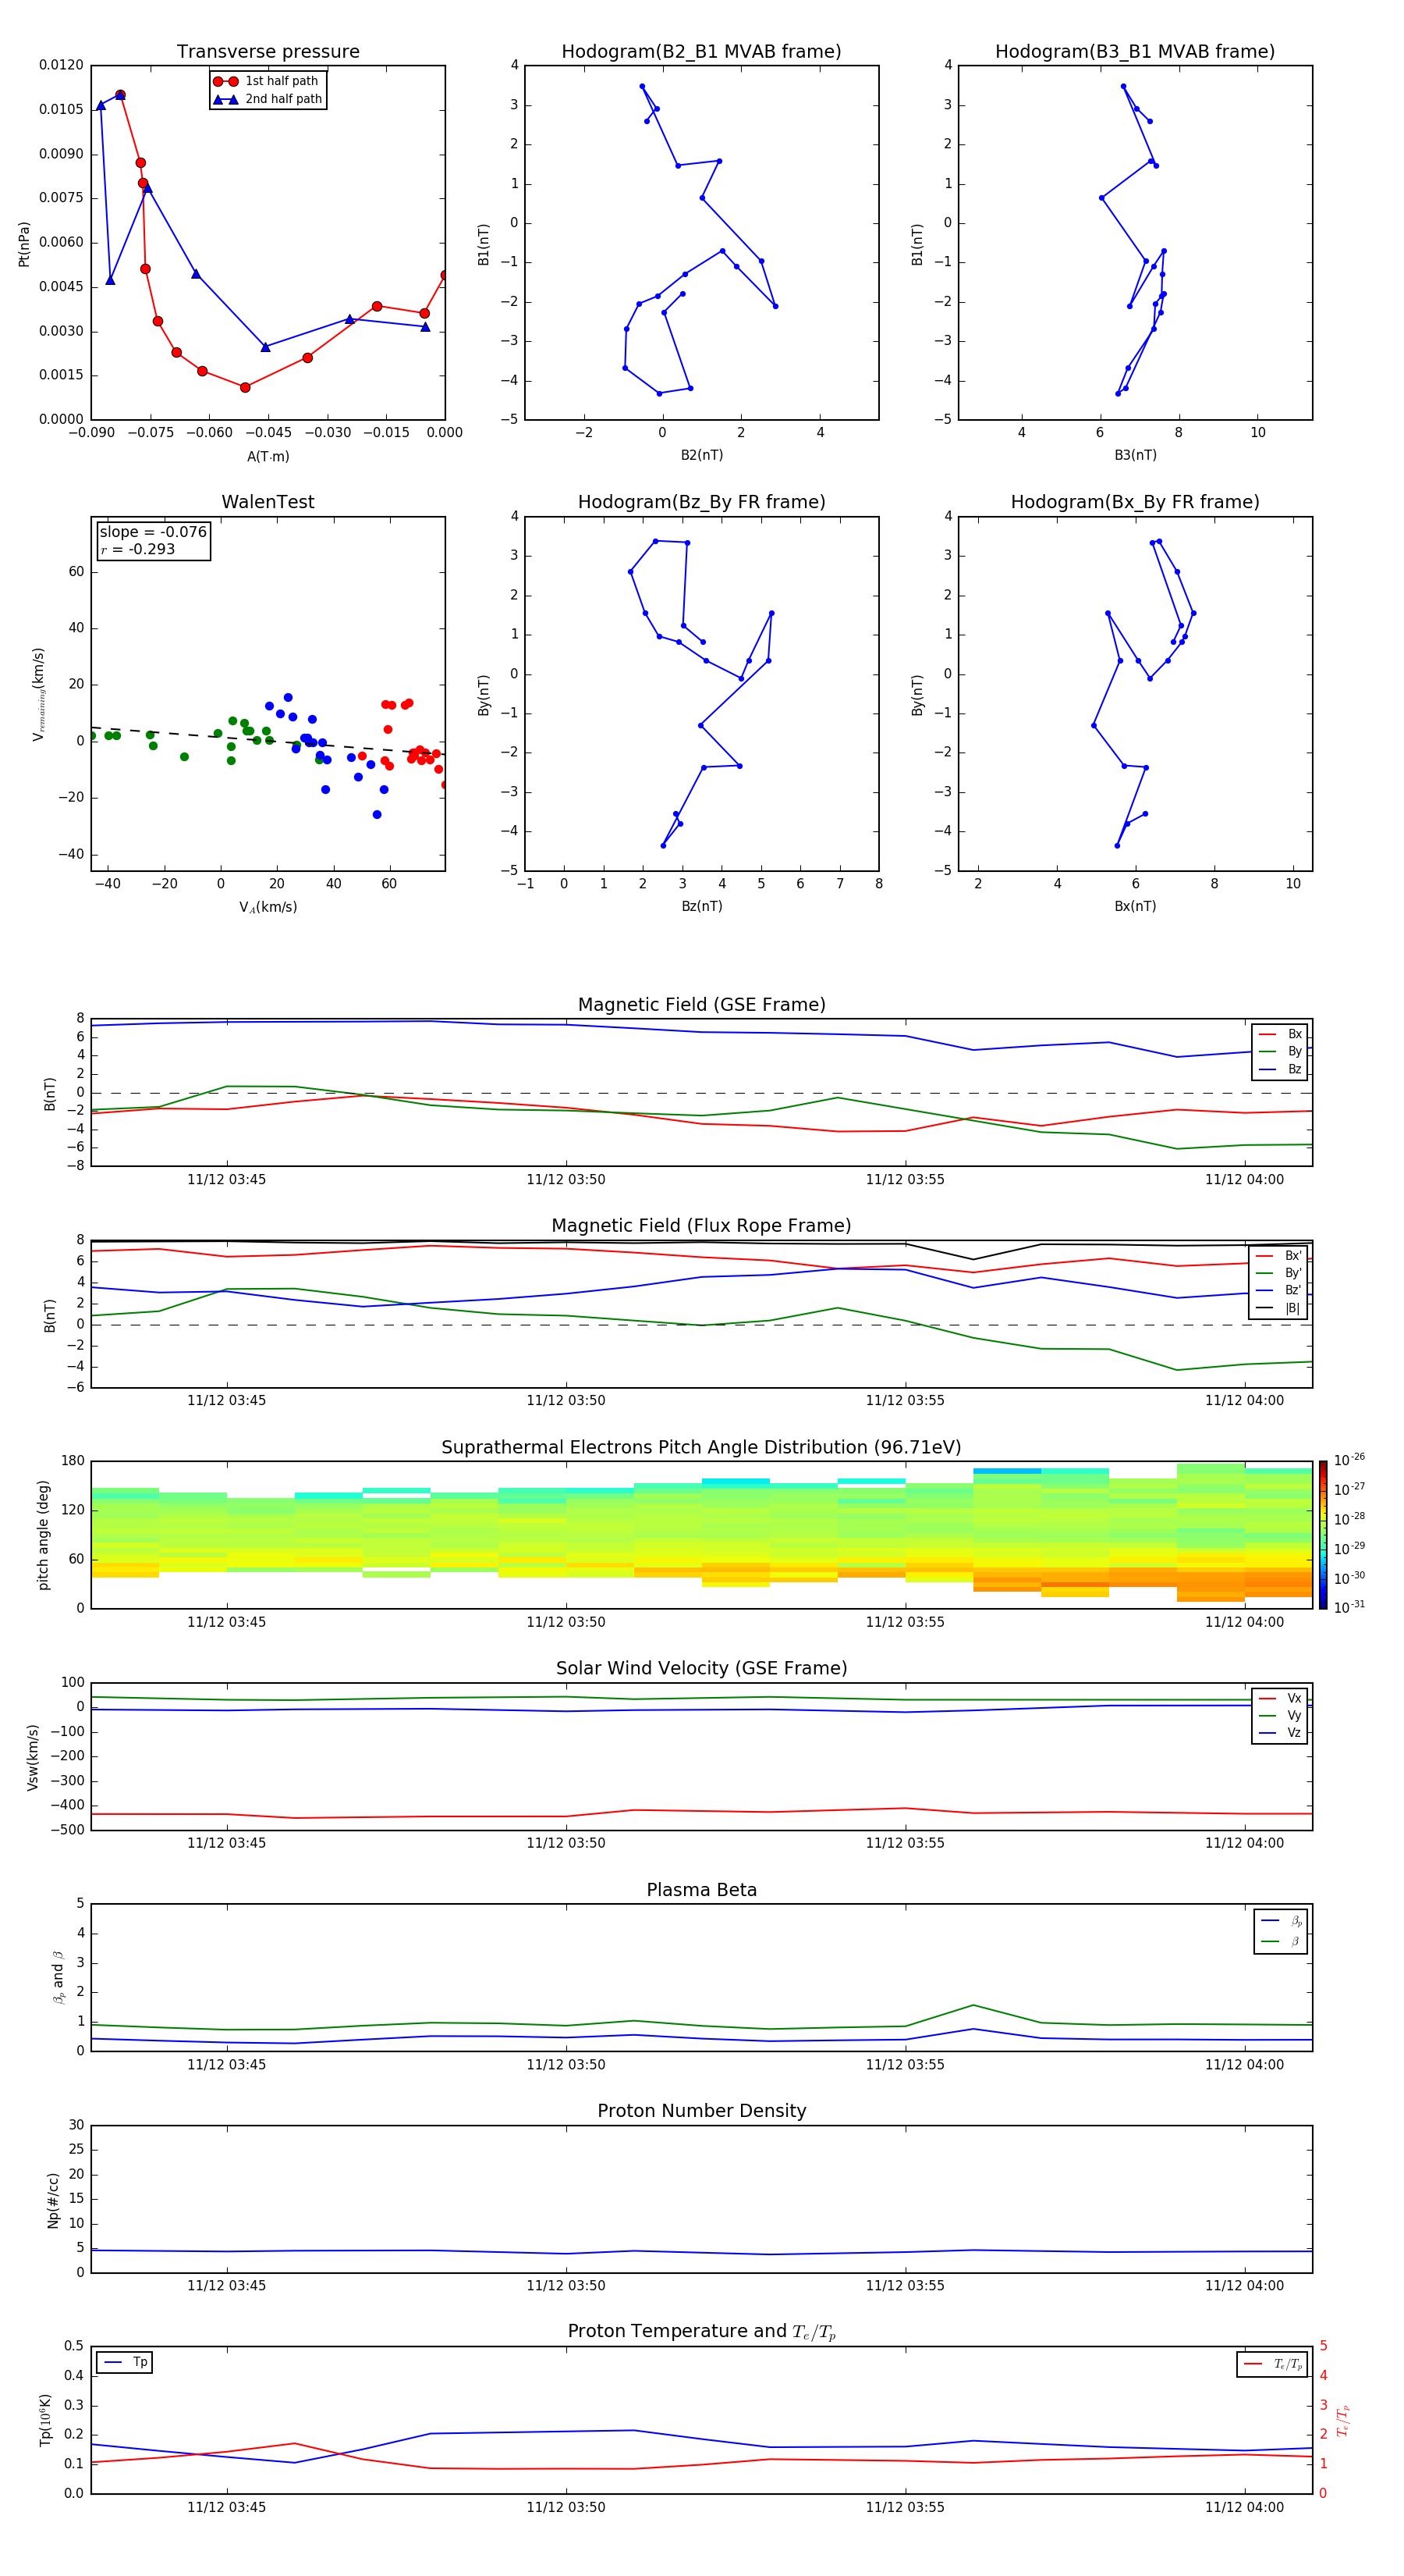Click the "Plasma Beta" plot title

pyautogui.click(x=701, y=1891)
